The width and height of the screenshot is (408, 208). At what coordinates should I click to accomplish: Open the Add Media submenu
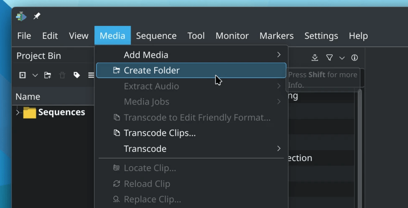146,55
